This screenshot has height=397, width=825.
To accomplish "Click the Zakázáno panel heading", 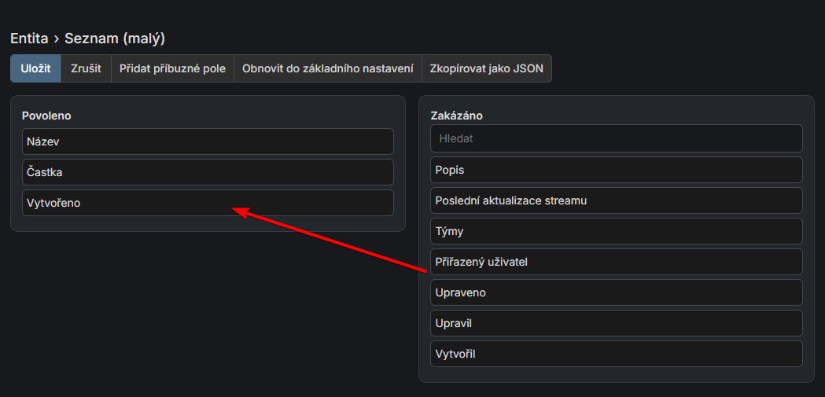I will tap(456, 116).
